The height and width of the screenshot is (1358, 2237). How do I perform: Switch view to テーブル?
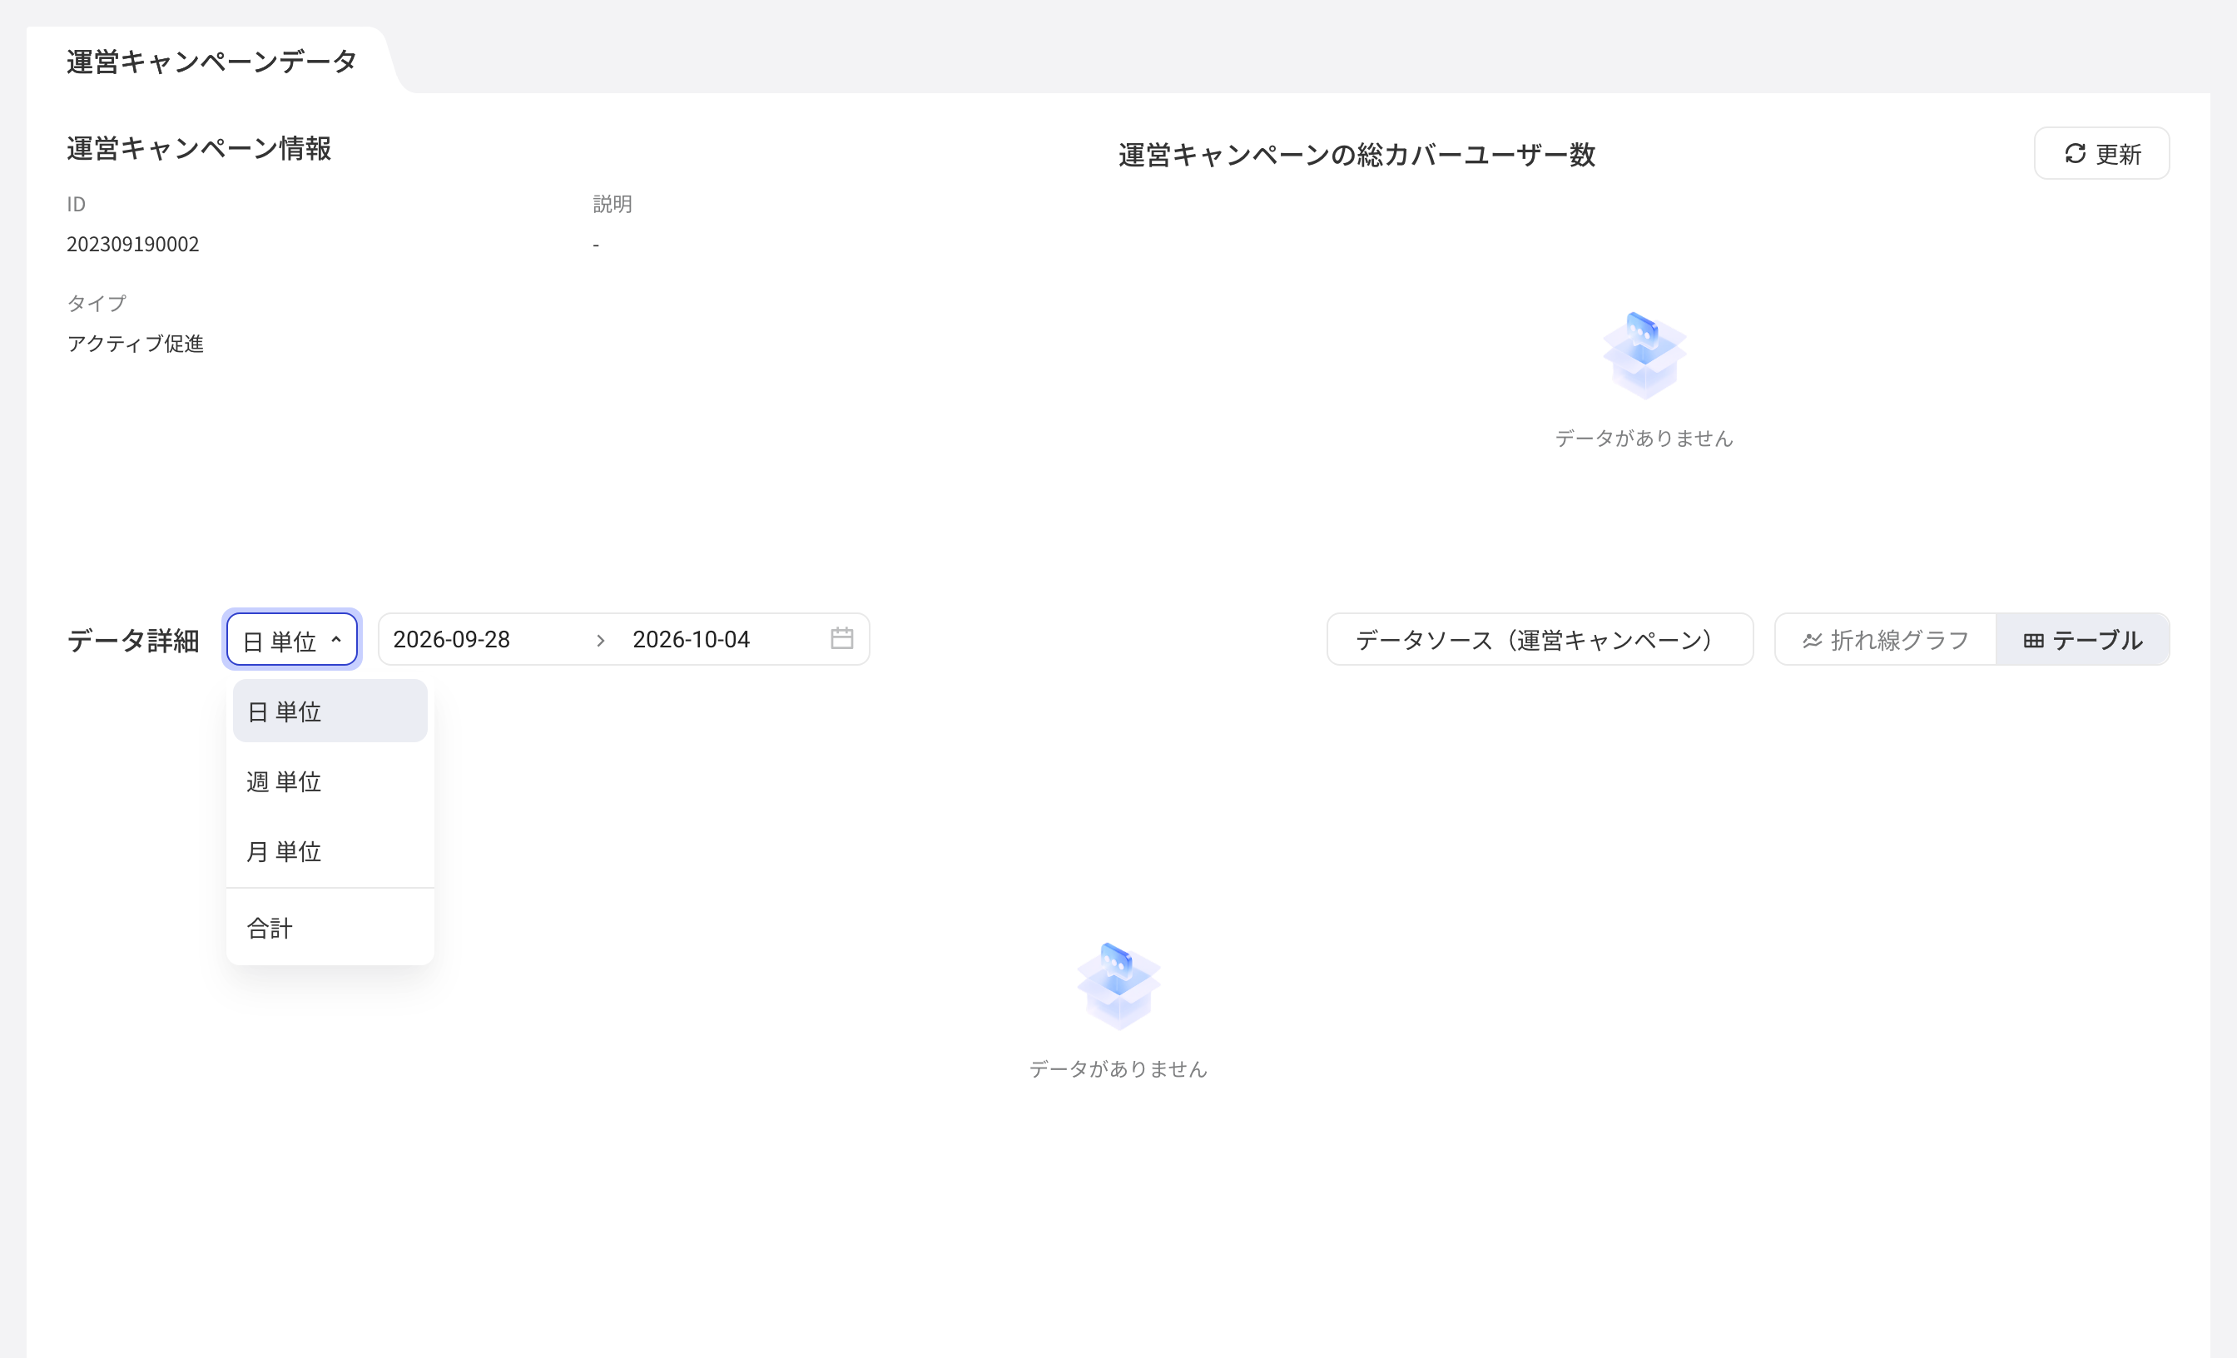2083,639
